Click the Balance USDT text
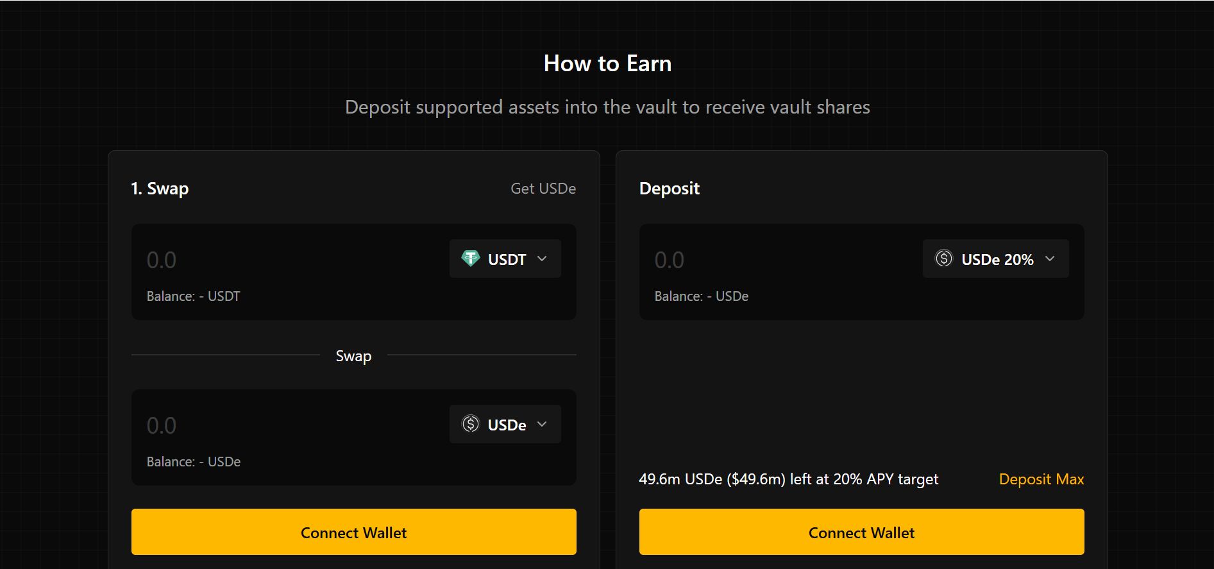This screenshot has width=1214, height=569. 193,296
